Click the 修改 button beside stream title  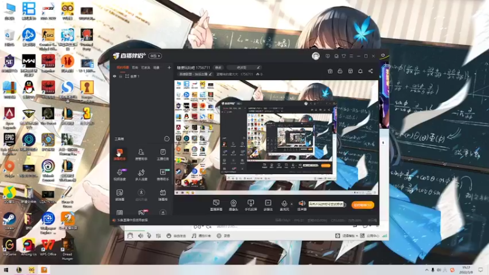tap(218, 68)
